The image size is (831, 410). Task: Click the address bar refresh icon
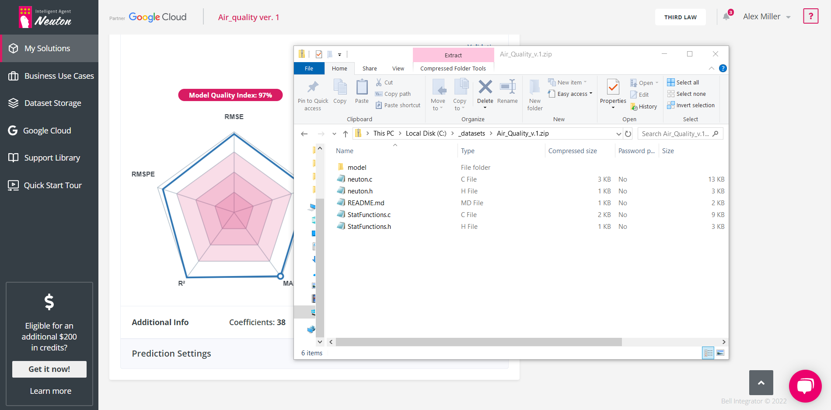628,133
